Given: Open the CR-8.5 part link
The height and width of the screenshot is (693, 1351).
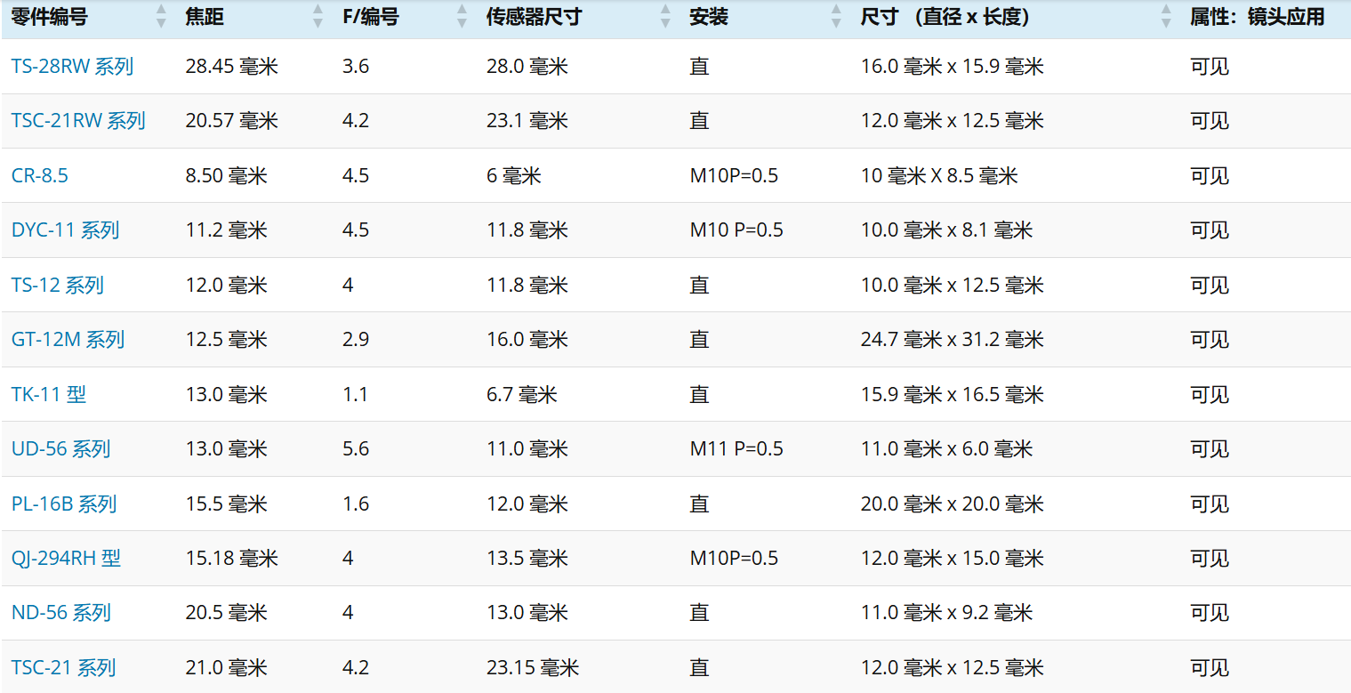Looking at the screenshot, I should (40, 175).
